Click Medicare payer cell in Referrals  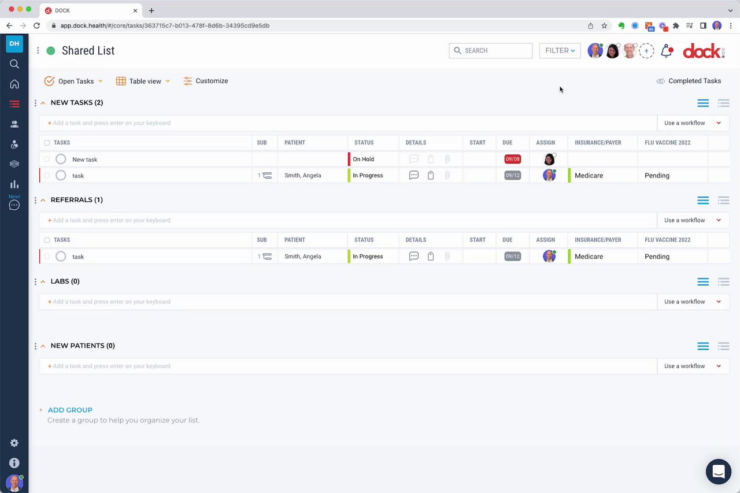(x=603, y=257)
